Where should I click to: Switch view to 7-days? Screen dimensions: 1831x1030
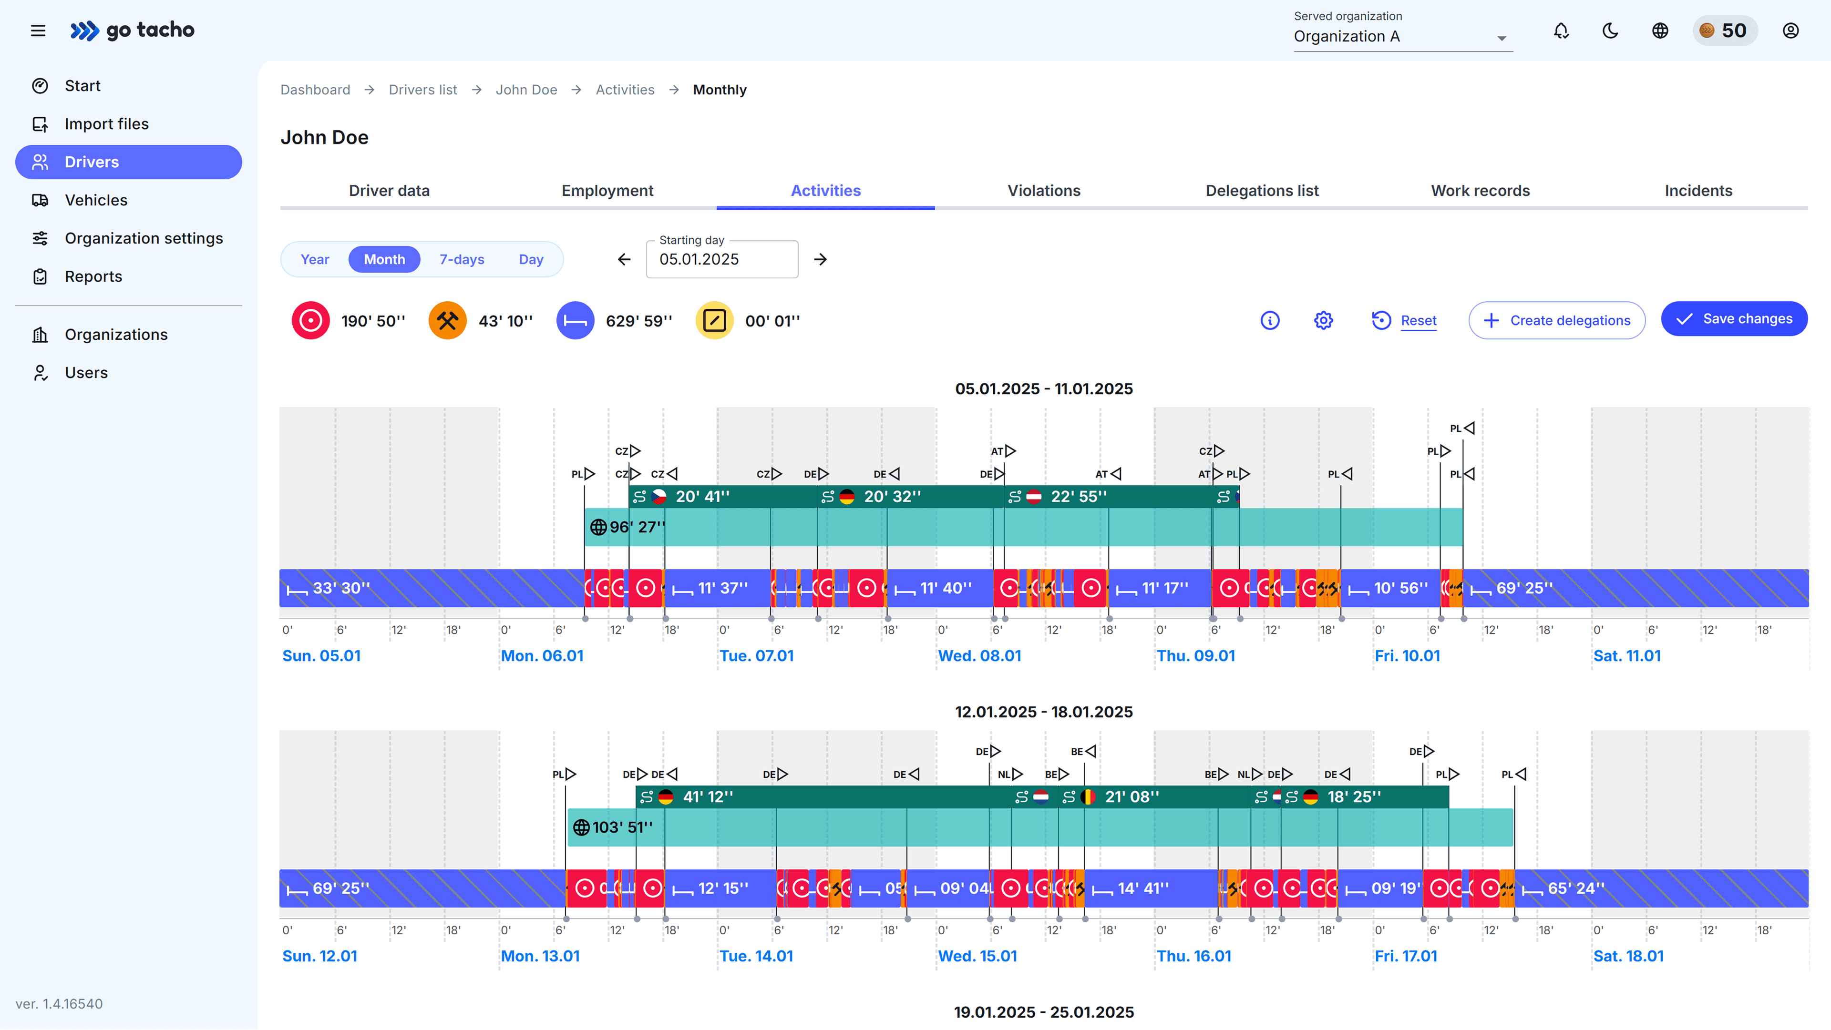pyautogui.click(x=461, y=259)
